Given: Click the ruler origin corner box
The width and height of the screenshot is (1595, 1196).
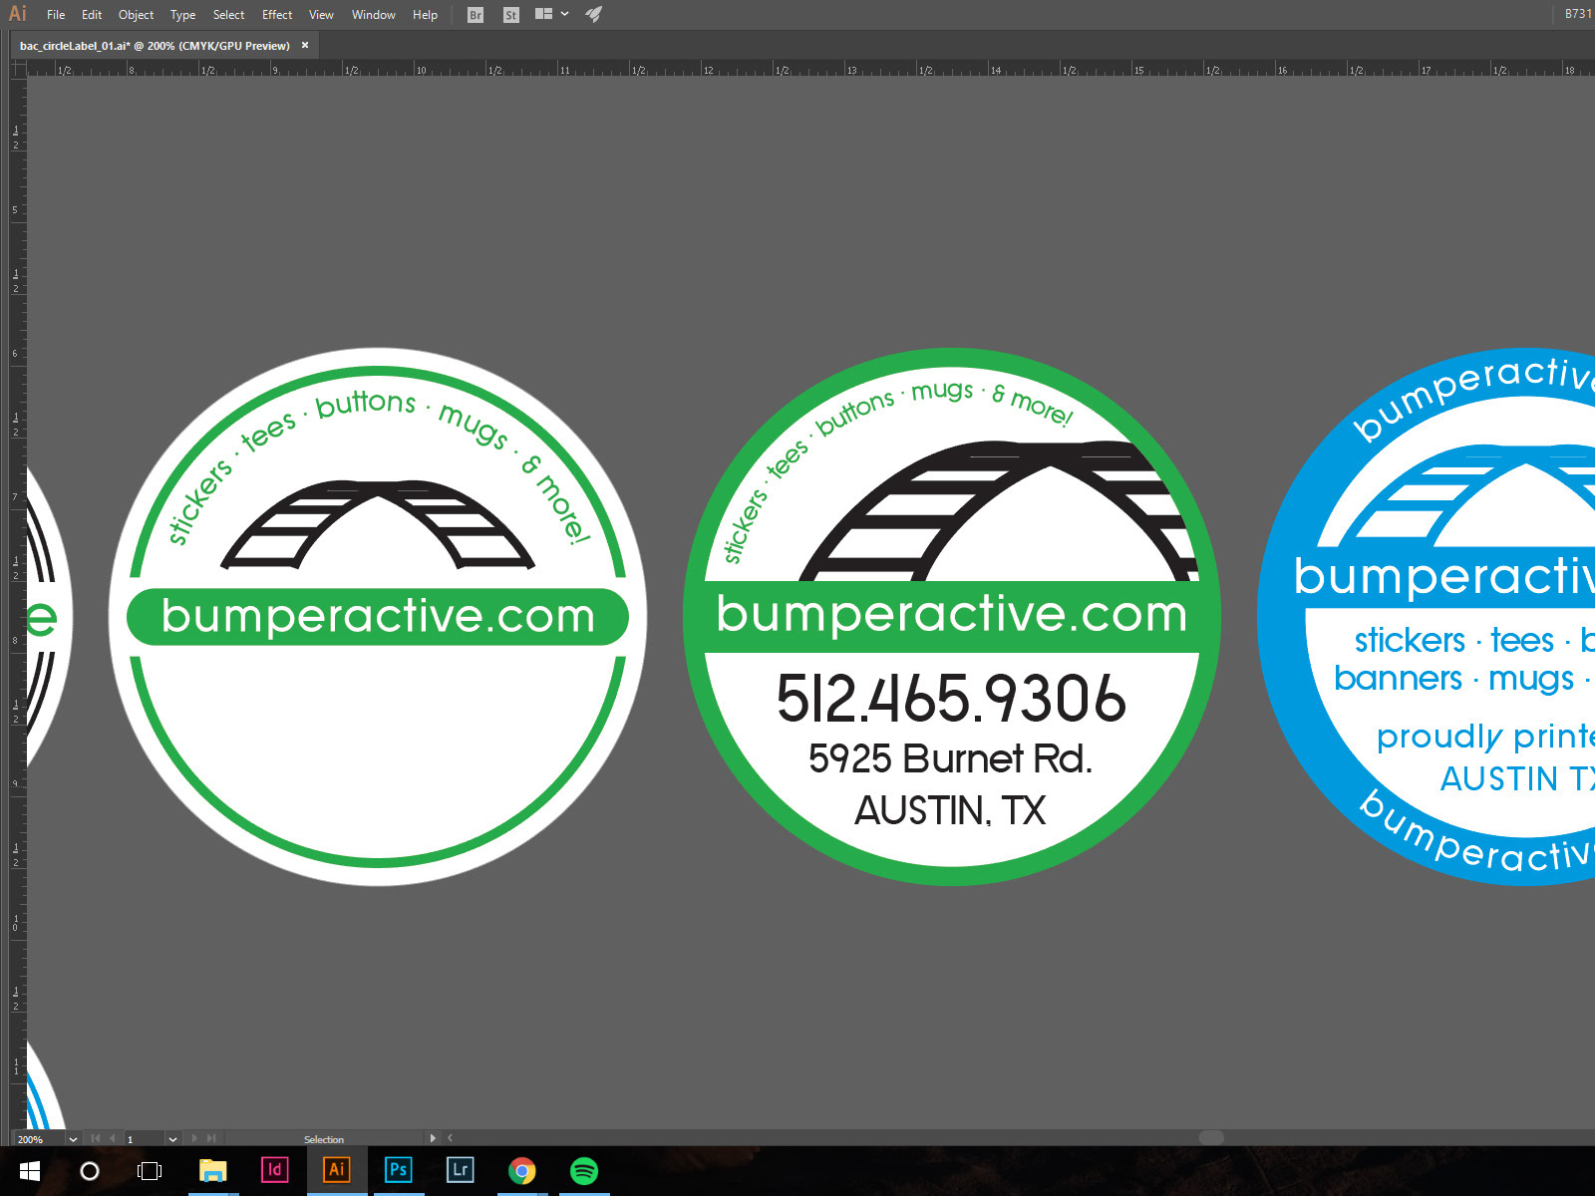Looking at the screenshot, I should coord(18,69).
